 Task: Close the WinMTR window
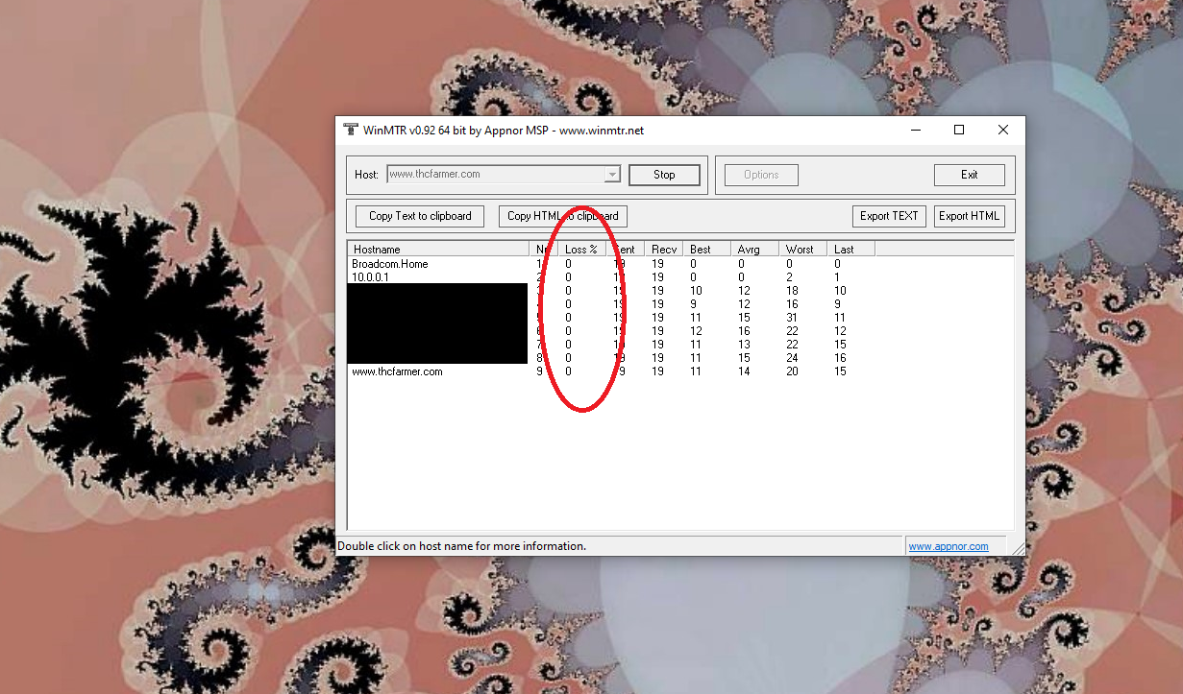coord(1002,130)
